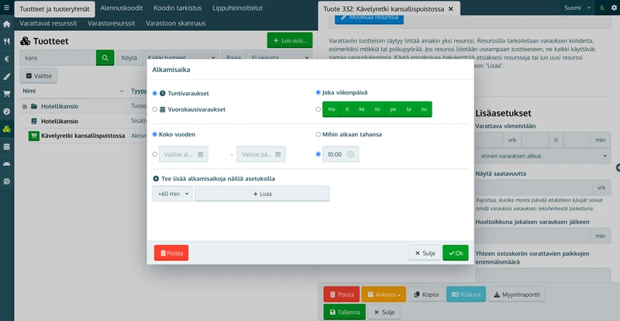The height and width of the screenshot is (321, 620).
Task: Open the Suomi language dropdown
Action: point(577,8)
